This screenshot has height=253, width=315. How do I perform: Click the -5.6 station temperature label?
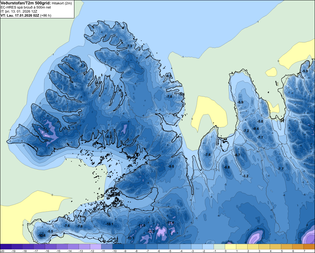[x=182, y=94]
